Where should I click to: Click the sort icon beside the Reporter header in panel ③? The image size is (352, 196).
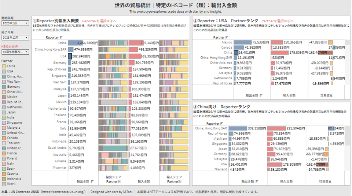[x=222, y=124]
